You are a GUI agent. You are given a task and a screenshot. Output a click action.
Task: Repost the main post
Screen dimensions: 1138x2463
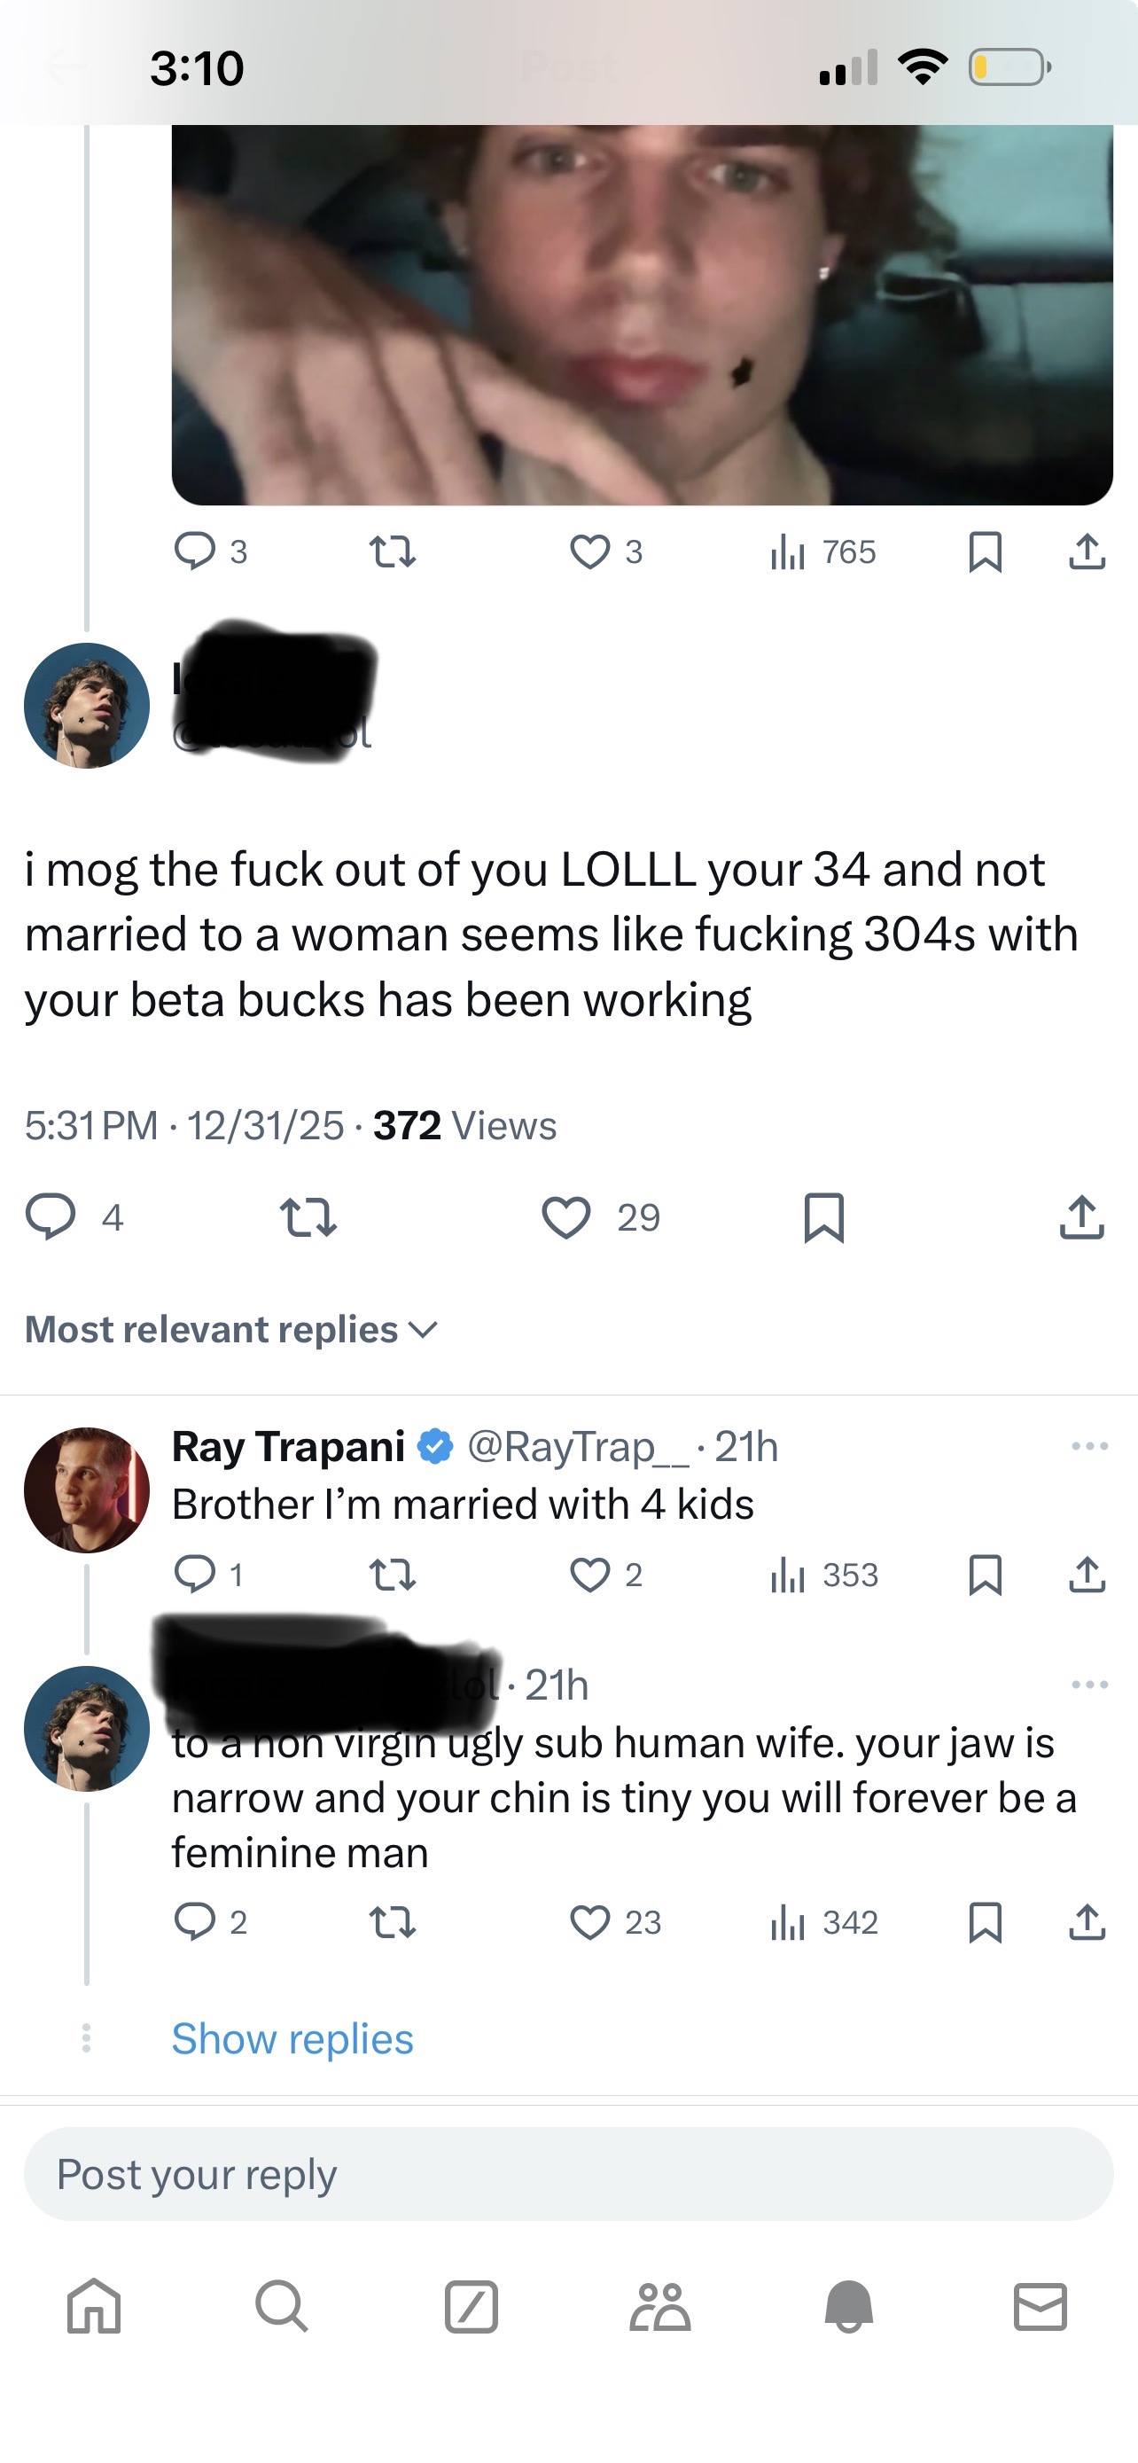point(308,1217)
